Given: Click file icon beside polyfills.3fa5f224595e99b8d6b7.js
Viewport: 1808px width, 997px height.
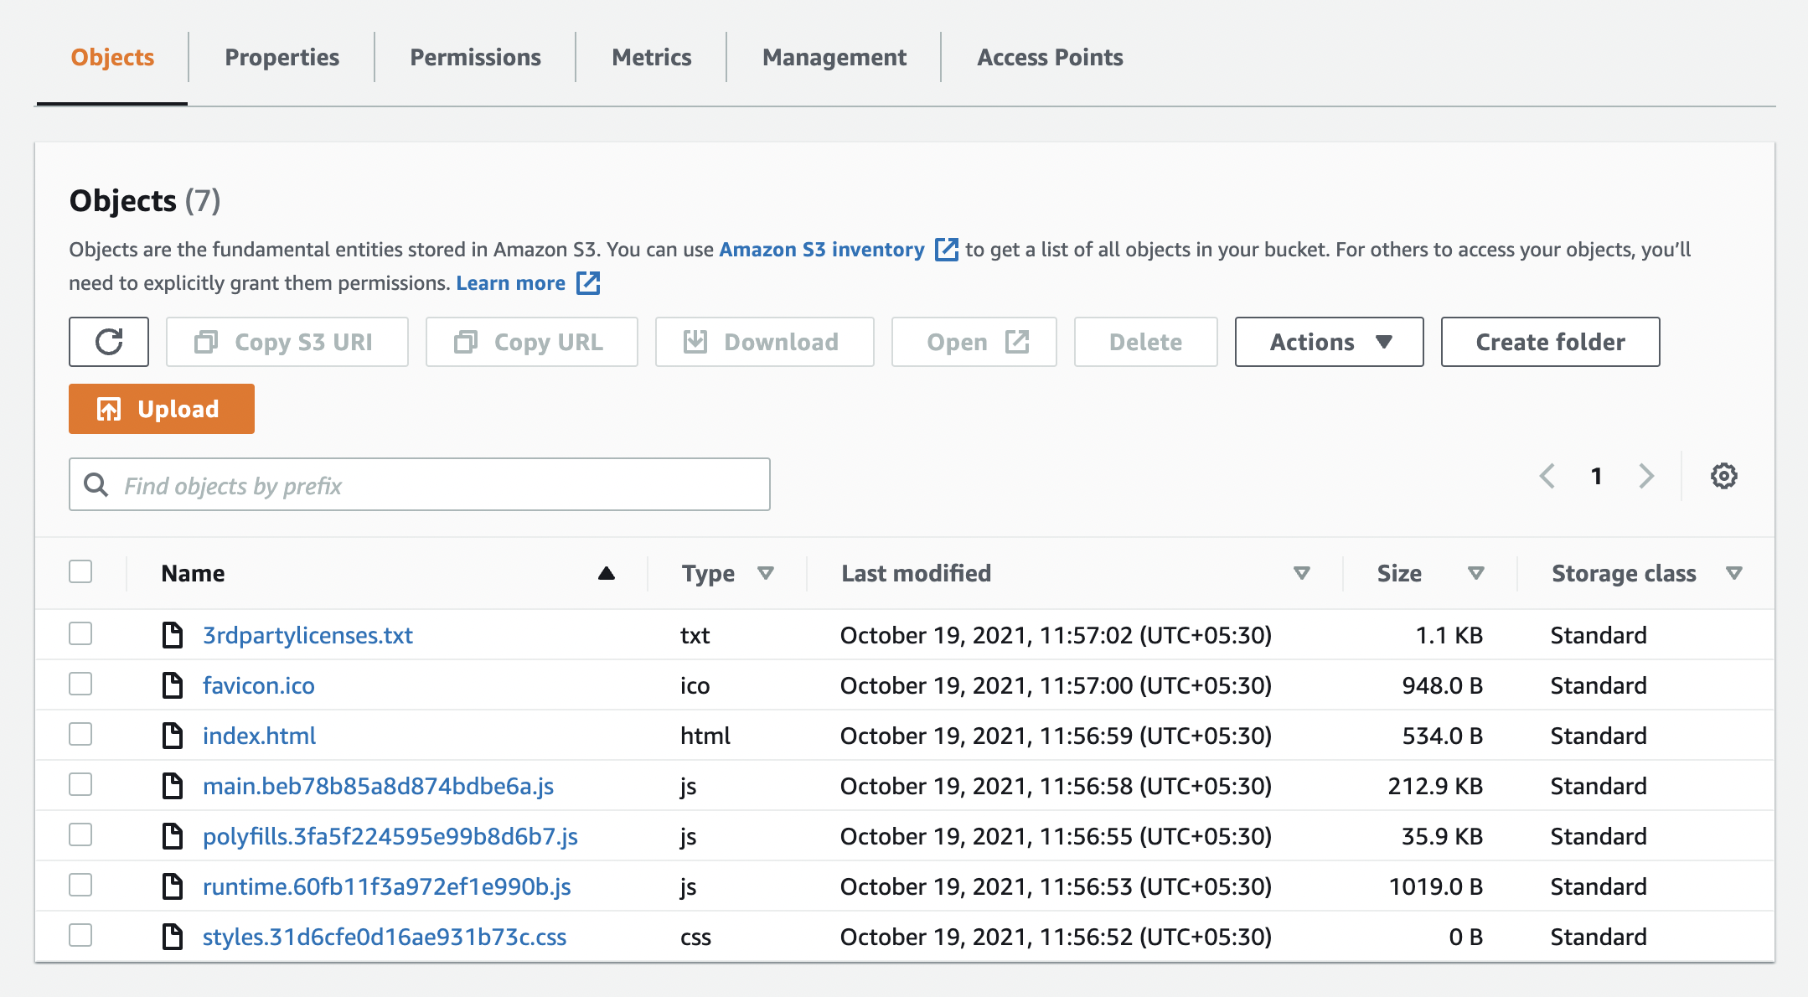Looking at the screenshot, I should coord(173,836).
